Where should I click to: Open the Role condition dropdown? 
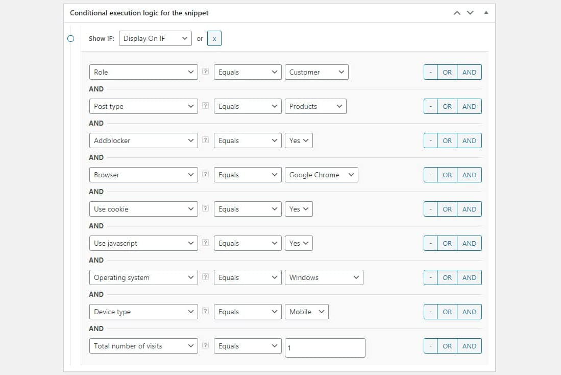tap(143, 72)
